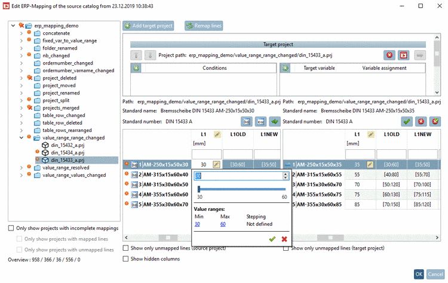Image resolution: width=448 pixels, height=283 pixels.
Task: Click row icon of source line AM-355x30x60x70
Action: click(x=134, y=205)
